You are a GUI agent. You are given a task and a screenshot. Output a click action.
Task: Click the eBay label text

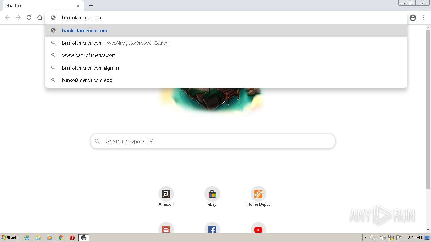[x=212, y=204]
